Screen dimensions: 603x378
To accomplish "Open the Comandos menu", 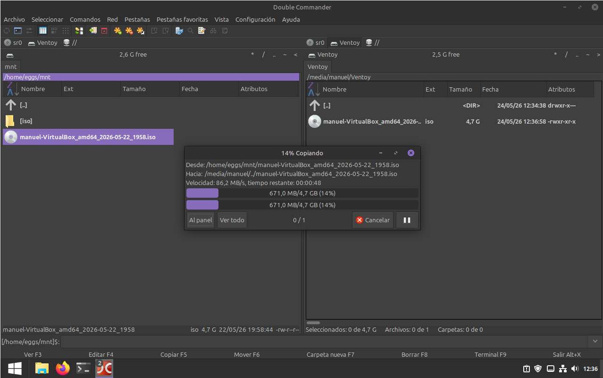I will click(85, 19).
